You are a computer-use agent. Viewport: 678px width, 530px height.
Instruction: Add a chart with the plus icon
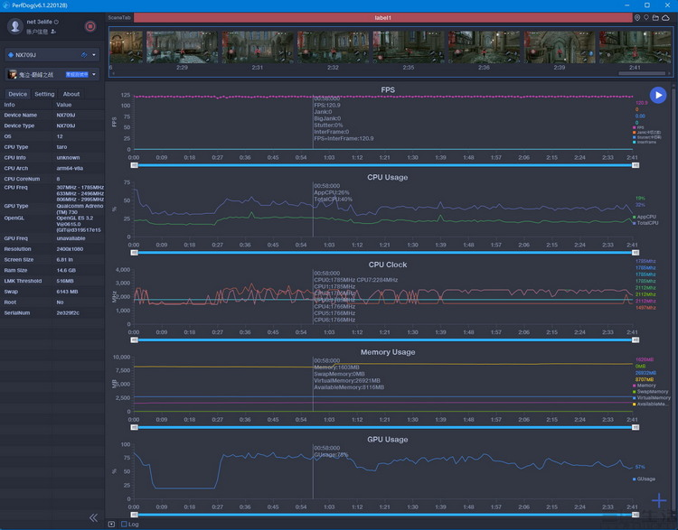coord(659,500)
